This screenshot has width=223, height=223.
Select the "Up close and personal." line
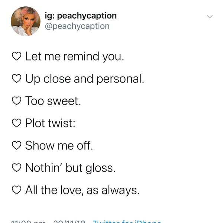[84, 79]
